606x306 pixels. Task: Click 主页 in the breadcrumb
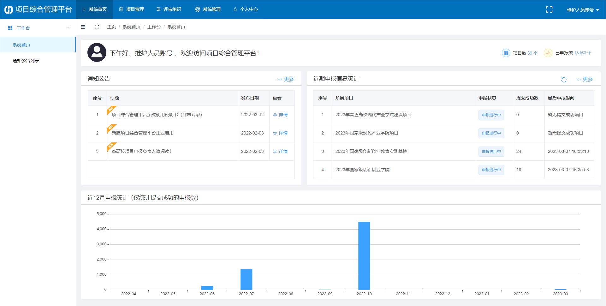pyautogui.click(x=111, y=27)
